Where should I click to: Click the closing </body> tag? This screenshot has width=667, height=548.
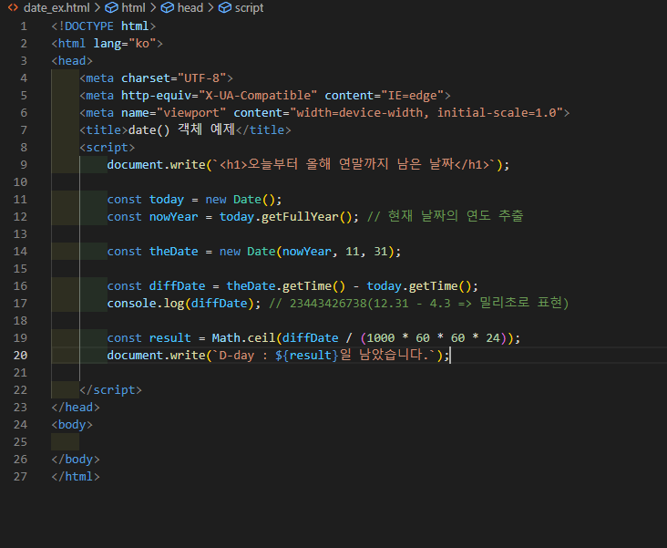pyautogui.click(x=76, y=459)
